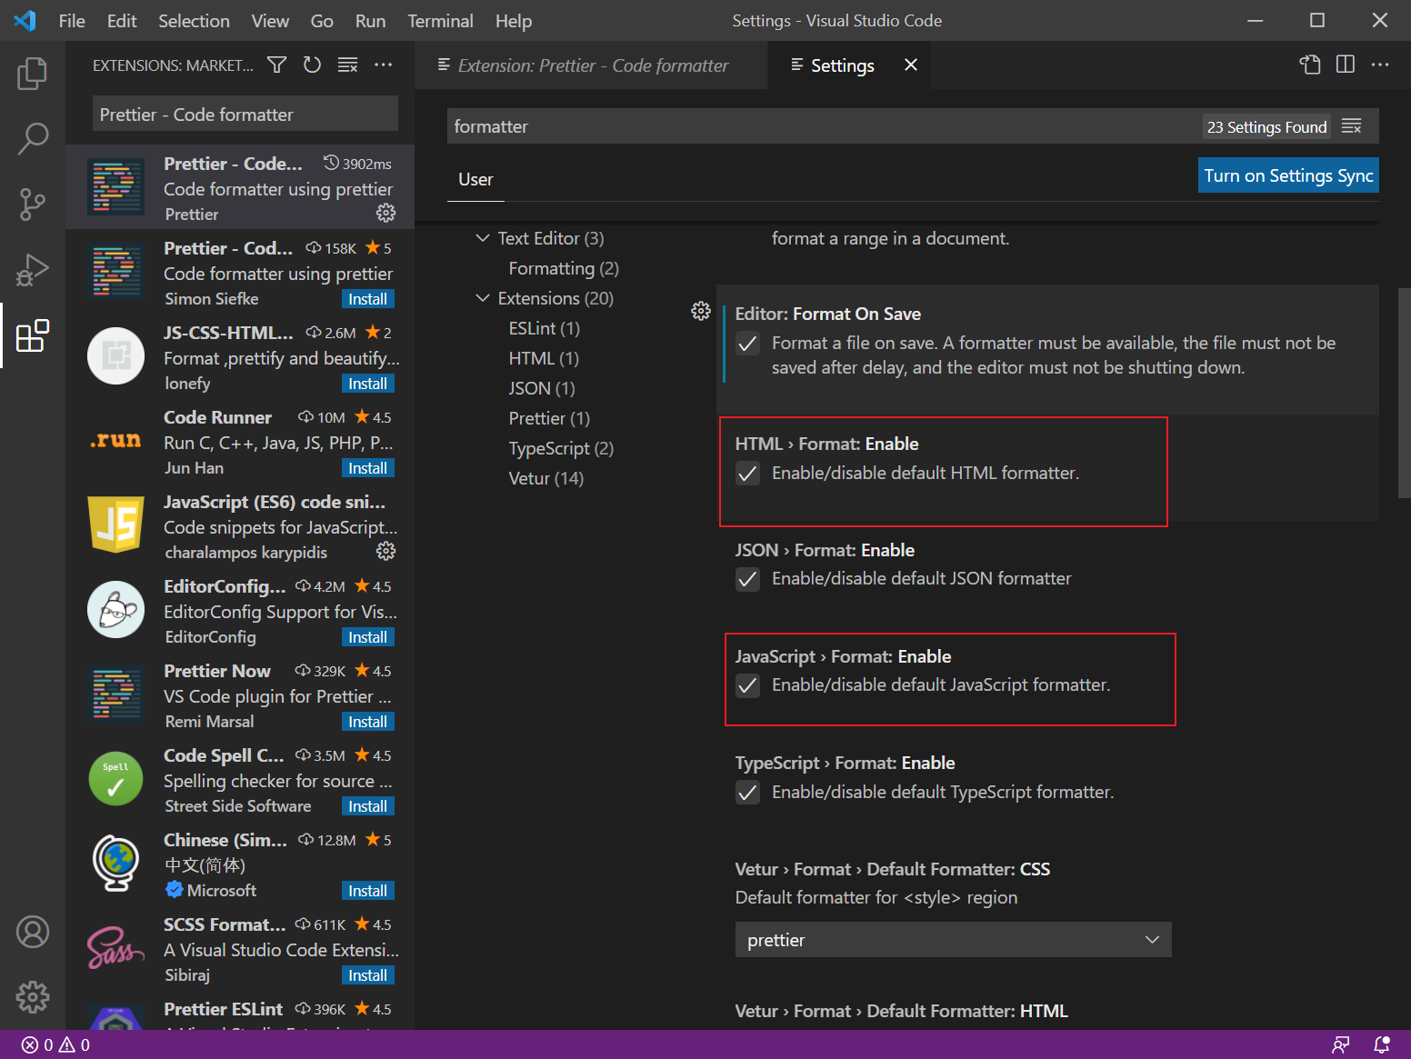The height and width of the screenshot is (1059, 1411).
Task: Clear extensions search results icon
Action: [x=347, y=65]
